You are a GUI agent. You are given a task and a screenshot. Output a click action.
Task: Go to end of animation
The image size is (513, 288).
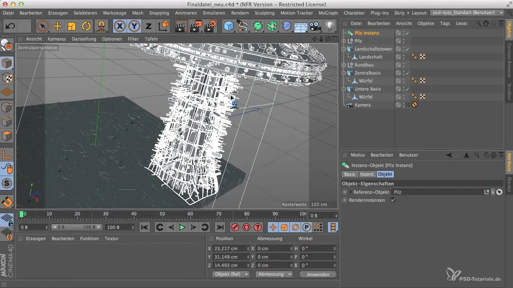tap(220, 227)
